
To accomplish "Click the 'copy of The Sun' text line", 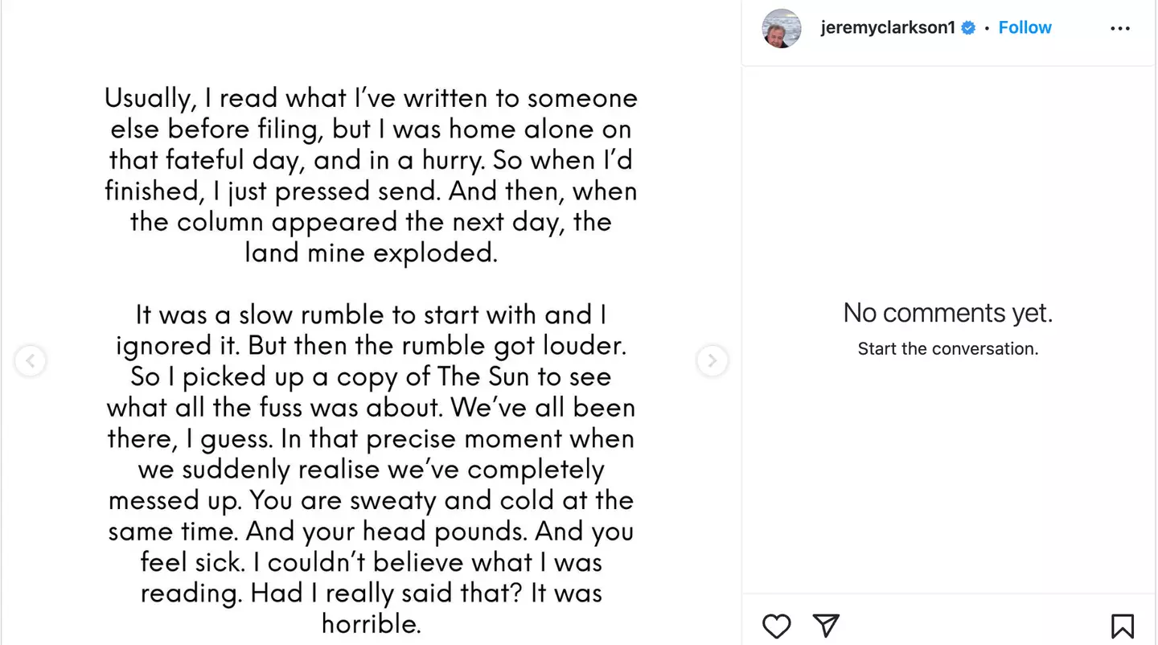I will pos(371,376).
